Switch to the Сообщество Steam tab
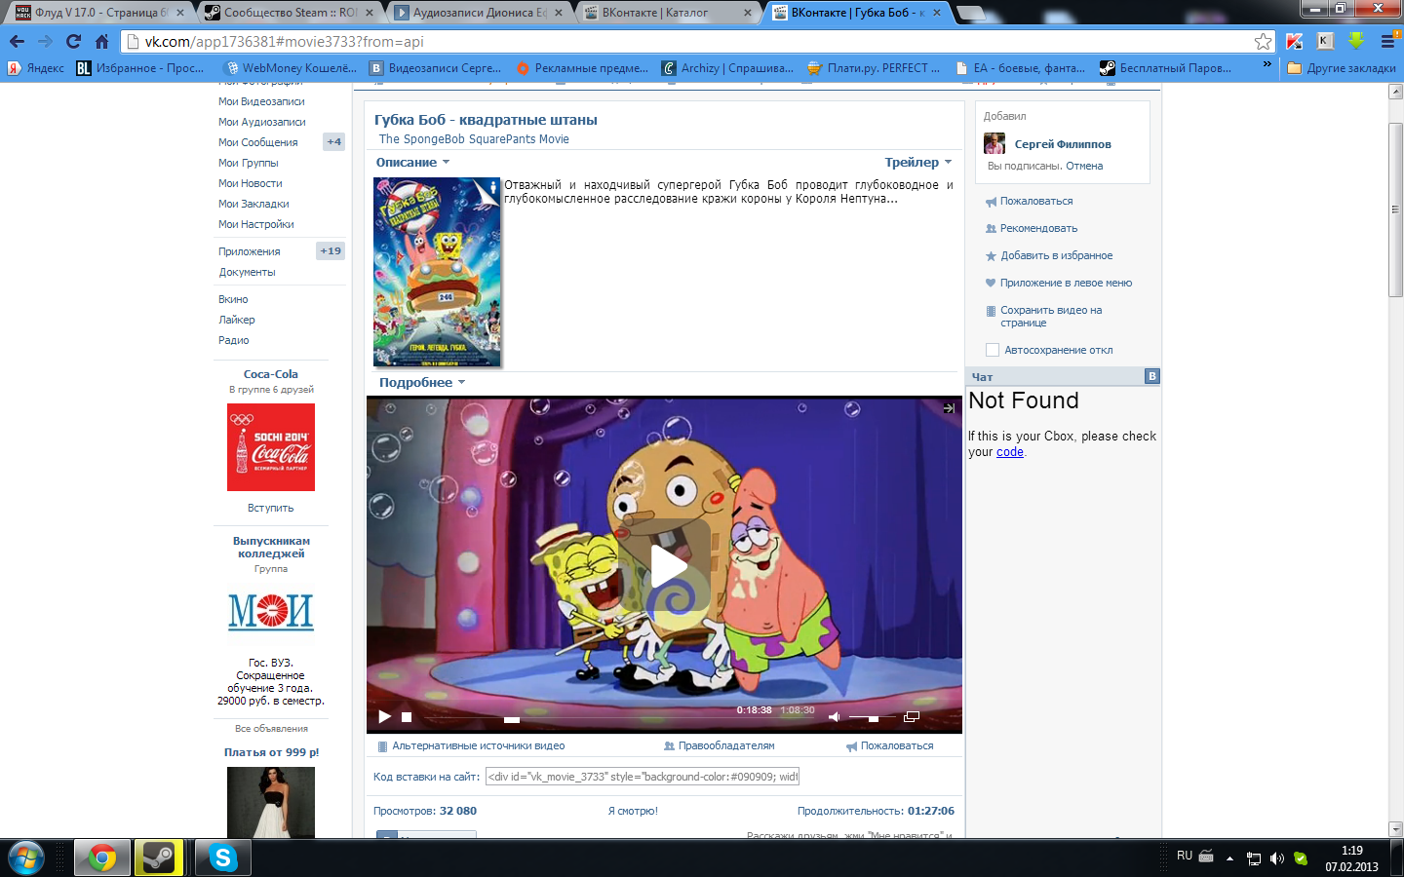 click(x=289, y=13)
